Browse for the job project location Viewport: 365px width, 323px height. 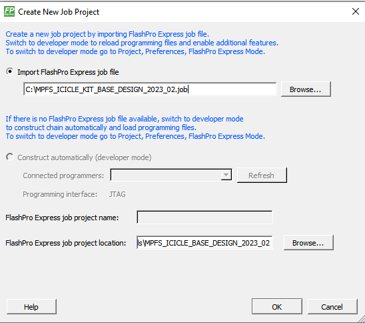tap(308, 243)
